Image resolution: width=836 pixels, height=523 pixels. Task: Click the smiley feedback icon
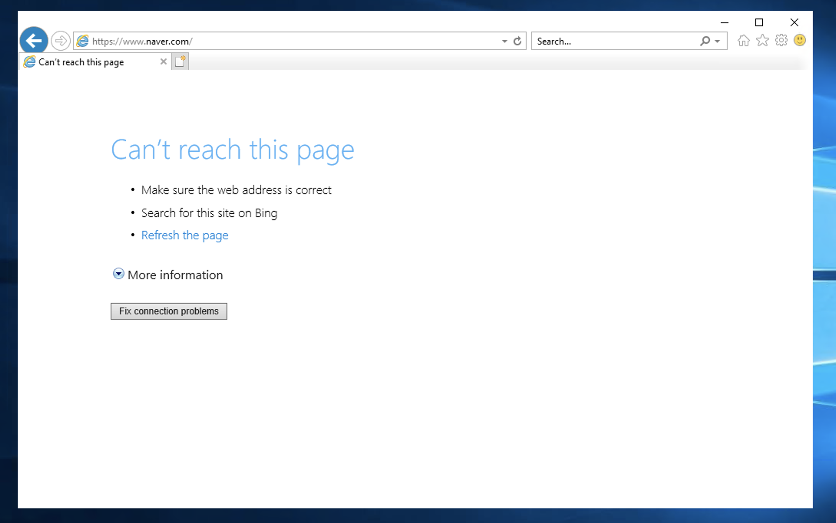(x=800, y=40)
